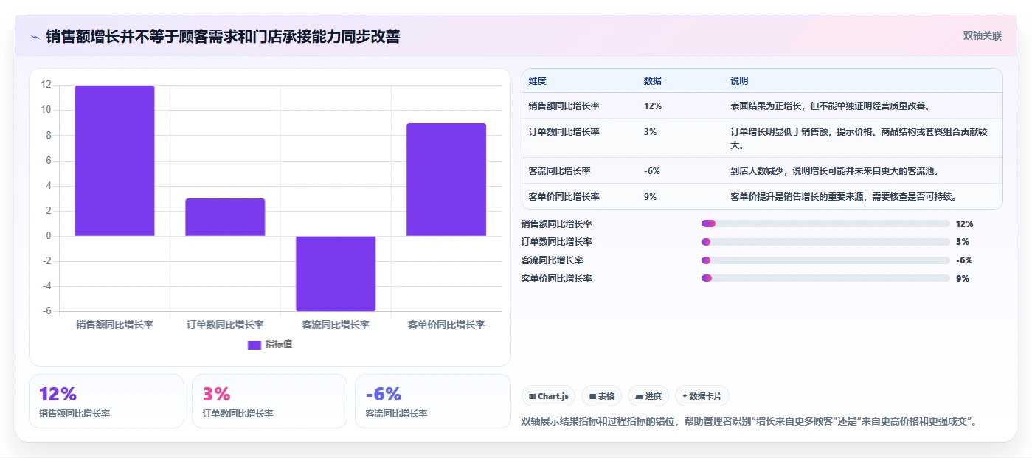Toggle the 指标值 legend swatch

click(x=254, y=344)
